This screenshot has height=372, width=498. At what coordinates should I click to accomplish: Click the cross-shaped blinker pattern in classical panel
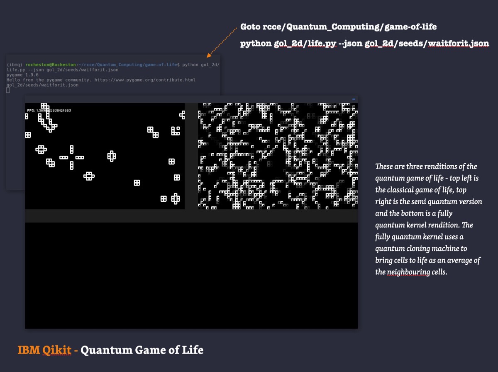pyautogui.click(x=71, y=157)
